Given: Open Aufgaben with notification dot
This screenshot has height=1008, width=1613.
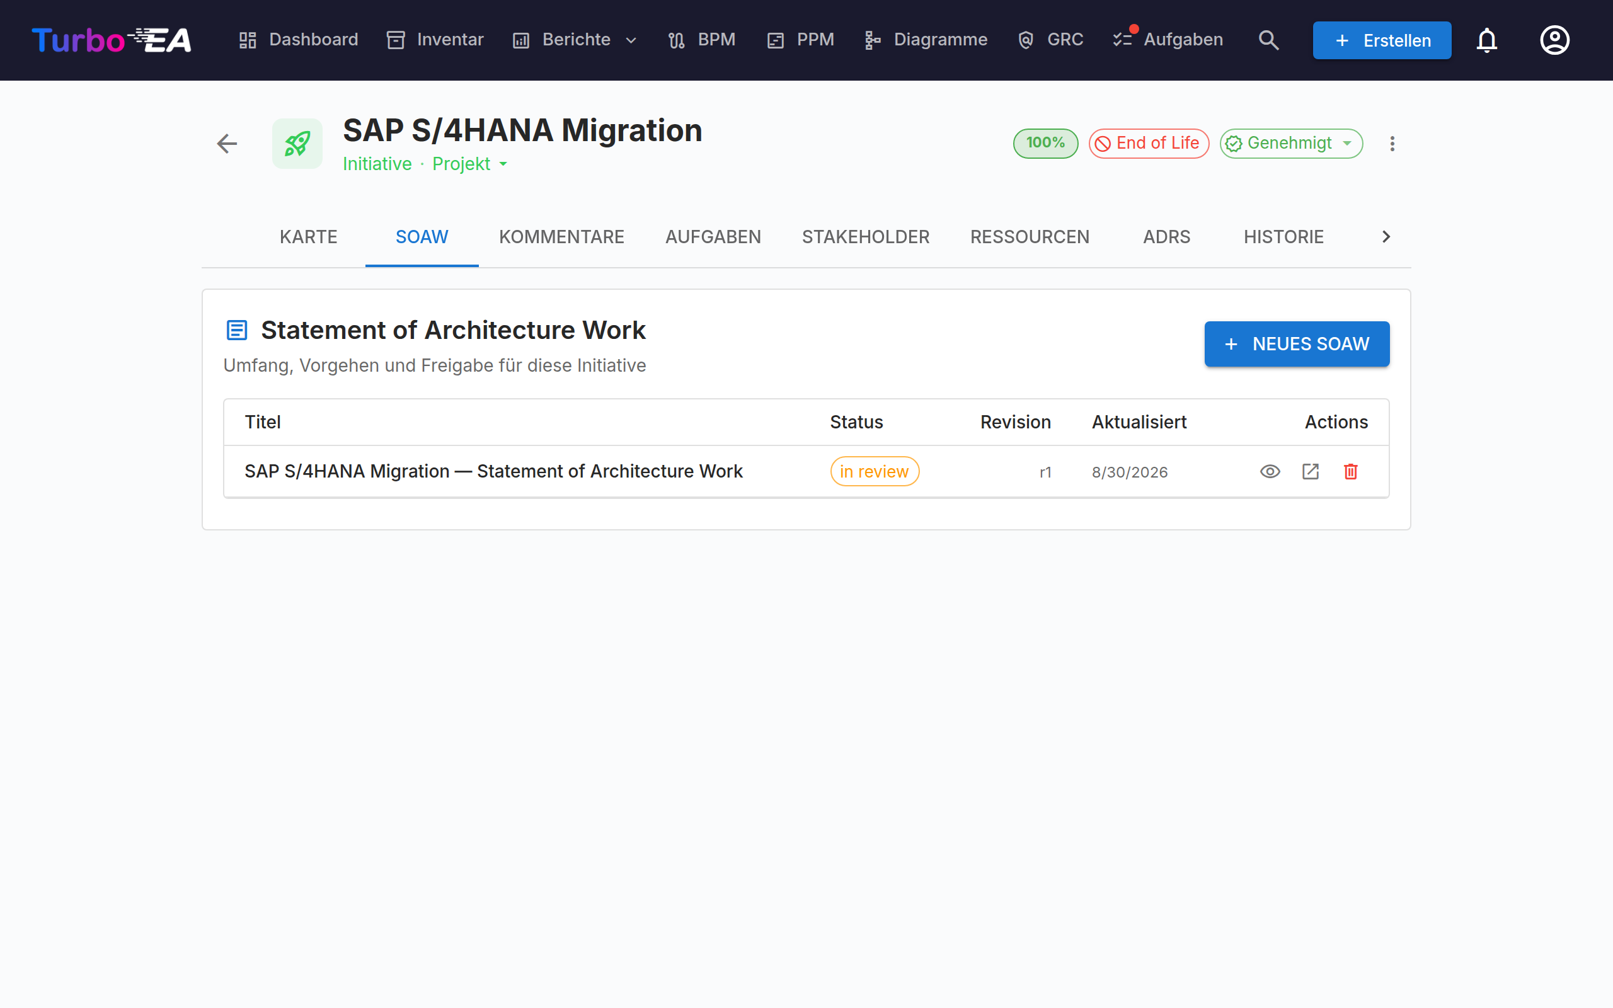Looking at the screenshot, I should 1168,40.
